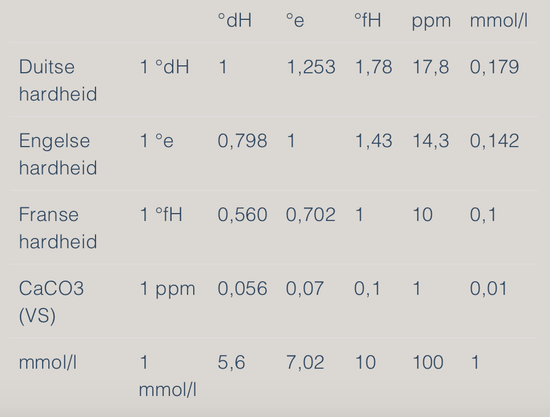
Task: Click the Engelse hardheid row label
Action: click(57, 154)
